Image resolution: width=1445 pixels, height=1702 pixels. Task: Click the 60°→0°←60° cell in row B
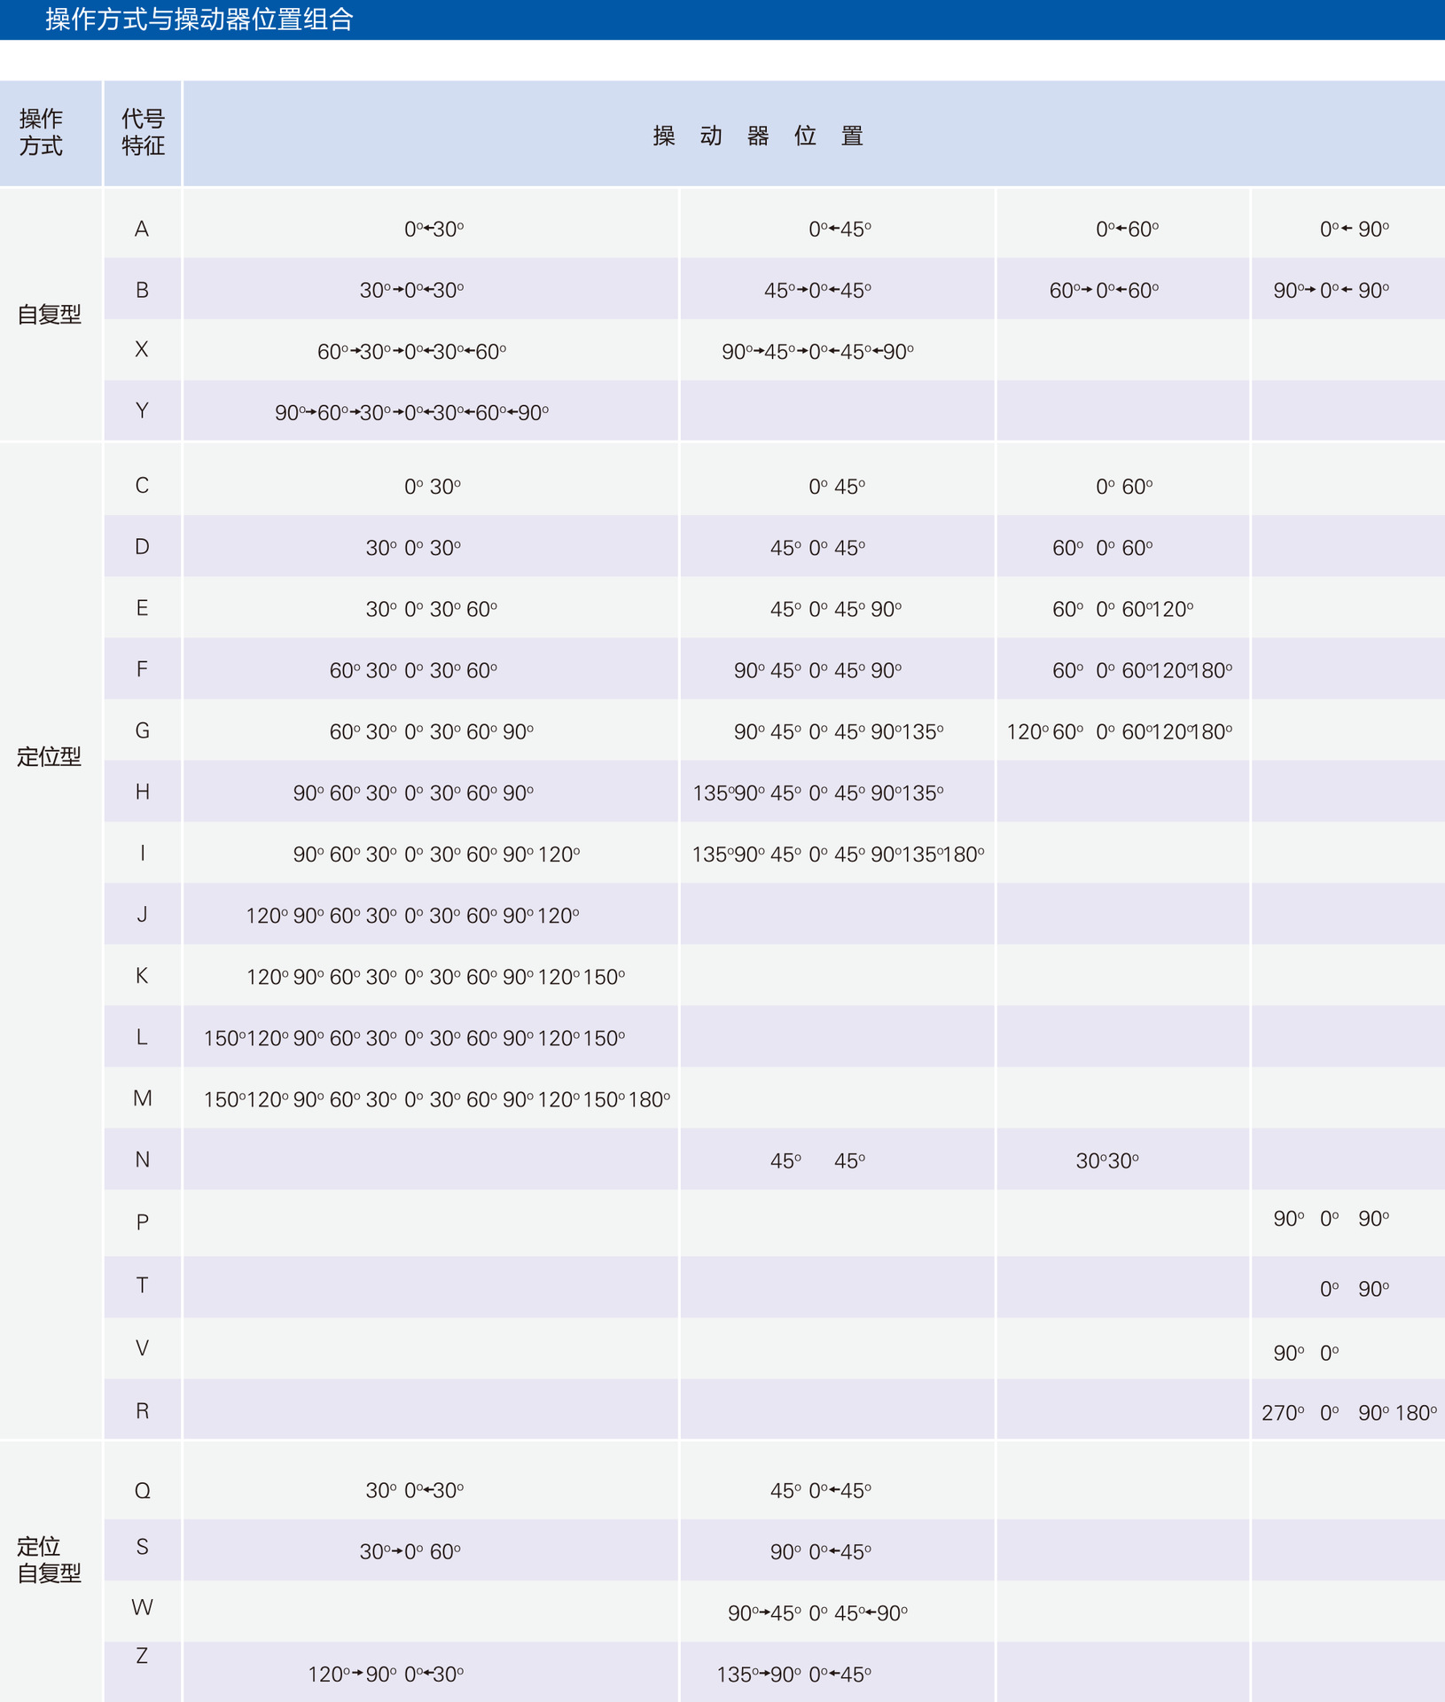click(1104, 291)
